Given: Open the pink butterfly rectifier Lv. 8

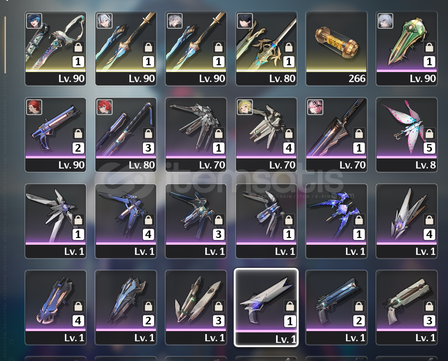Looking at the screenshot, I should pos(407,135).
